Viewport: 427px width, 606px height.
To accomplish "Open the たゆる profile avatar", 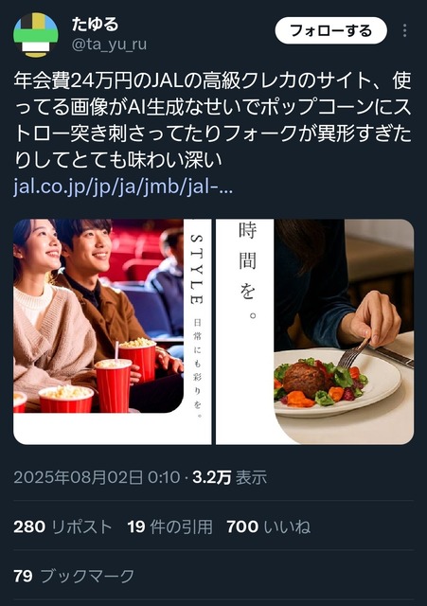I will pos(36,35).
